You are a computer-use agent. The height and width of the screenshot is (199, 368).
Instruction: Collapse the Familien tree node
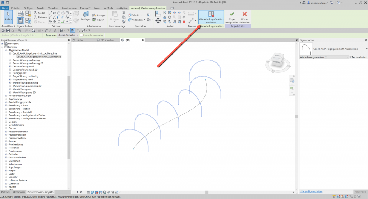pyautogui.click(x=3, y=47)
